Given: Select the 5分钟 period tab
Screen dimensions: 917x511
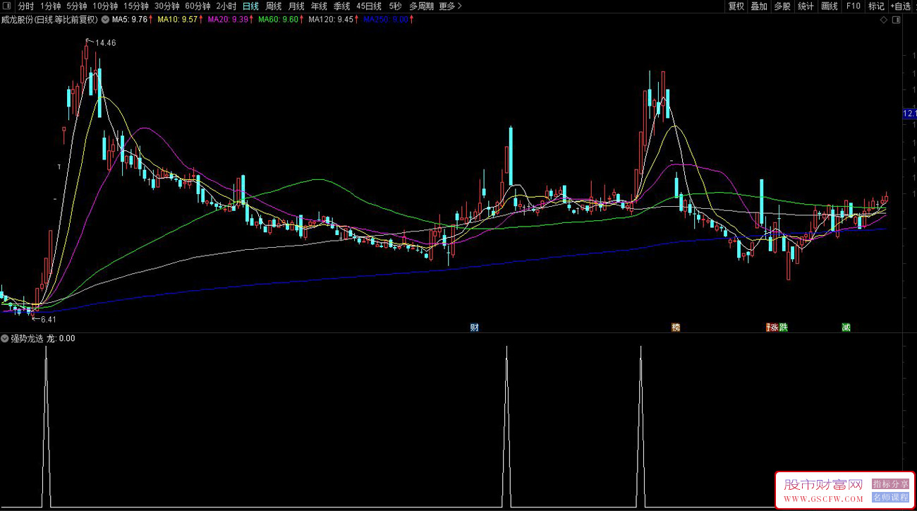Looking at the screenshot, I should coord(76,6).
